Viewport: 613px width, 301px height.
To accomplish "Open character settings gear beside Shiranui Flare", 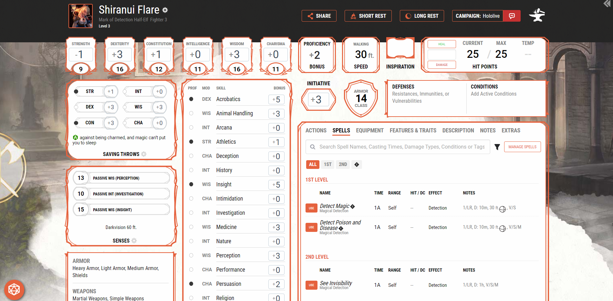I will [165, 10].
